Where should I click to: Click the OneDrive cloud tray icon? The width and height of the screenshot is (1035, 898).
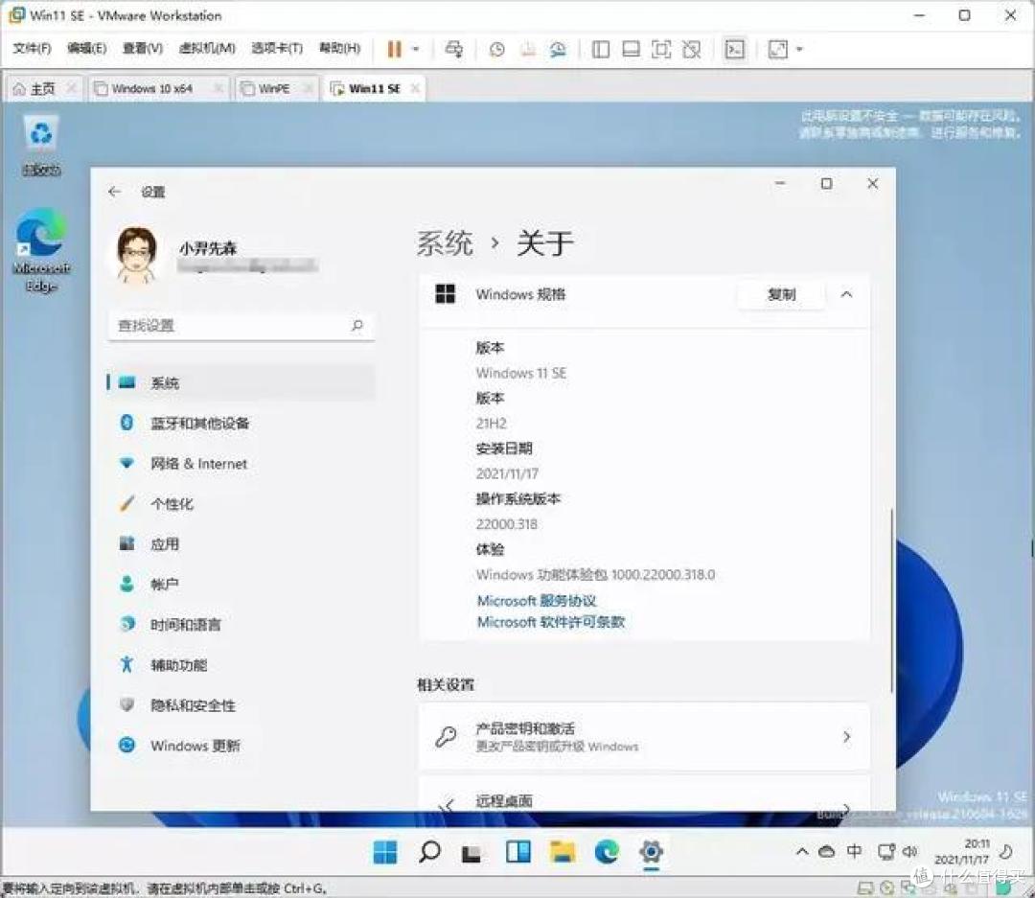click(826, 852)
